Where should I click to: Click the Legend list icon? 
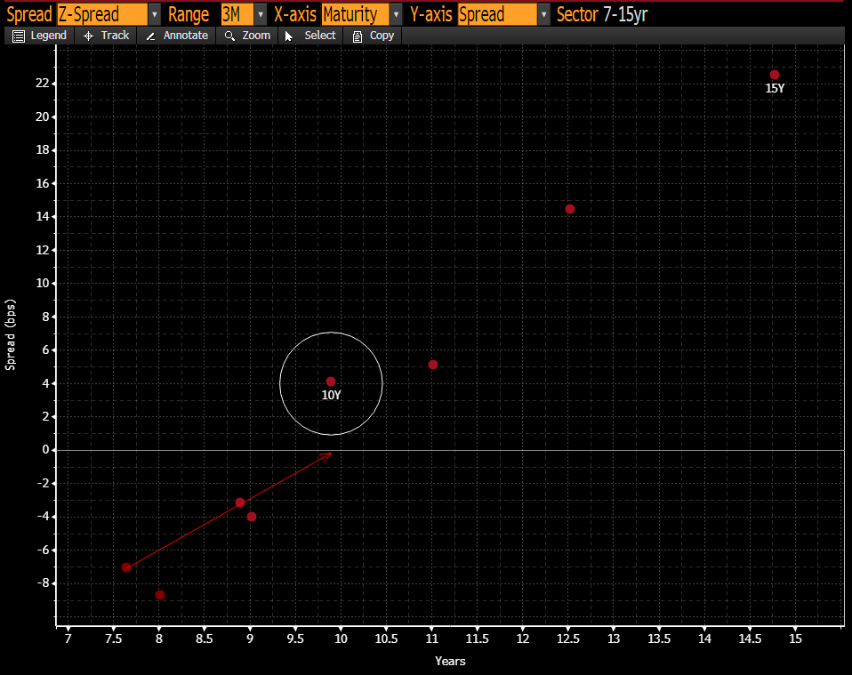(19, 36)
